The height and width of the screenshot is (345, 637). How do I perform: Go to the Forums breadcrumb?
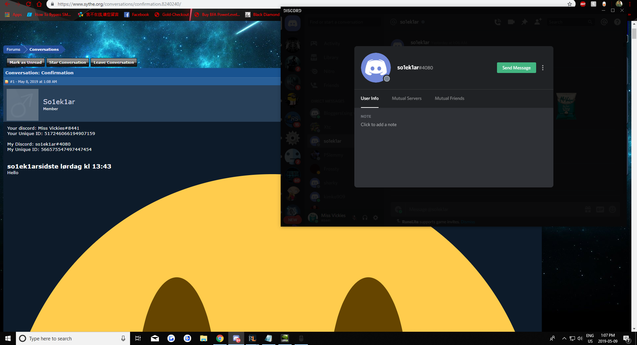[x=13, y=49]
